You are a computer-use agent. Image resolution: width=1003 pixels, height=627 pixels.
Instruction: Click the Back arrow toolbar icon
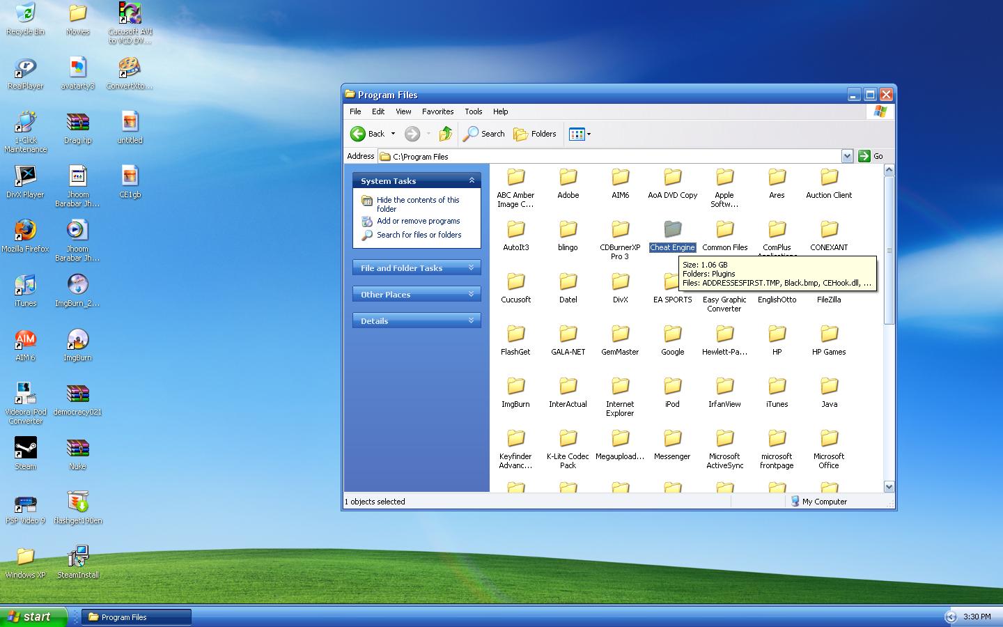358,134
